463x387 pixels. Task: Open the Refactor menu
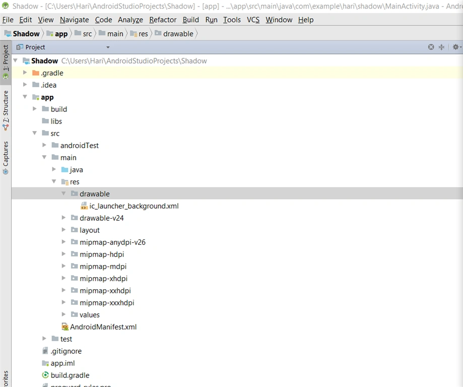point(163,20)
